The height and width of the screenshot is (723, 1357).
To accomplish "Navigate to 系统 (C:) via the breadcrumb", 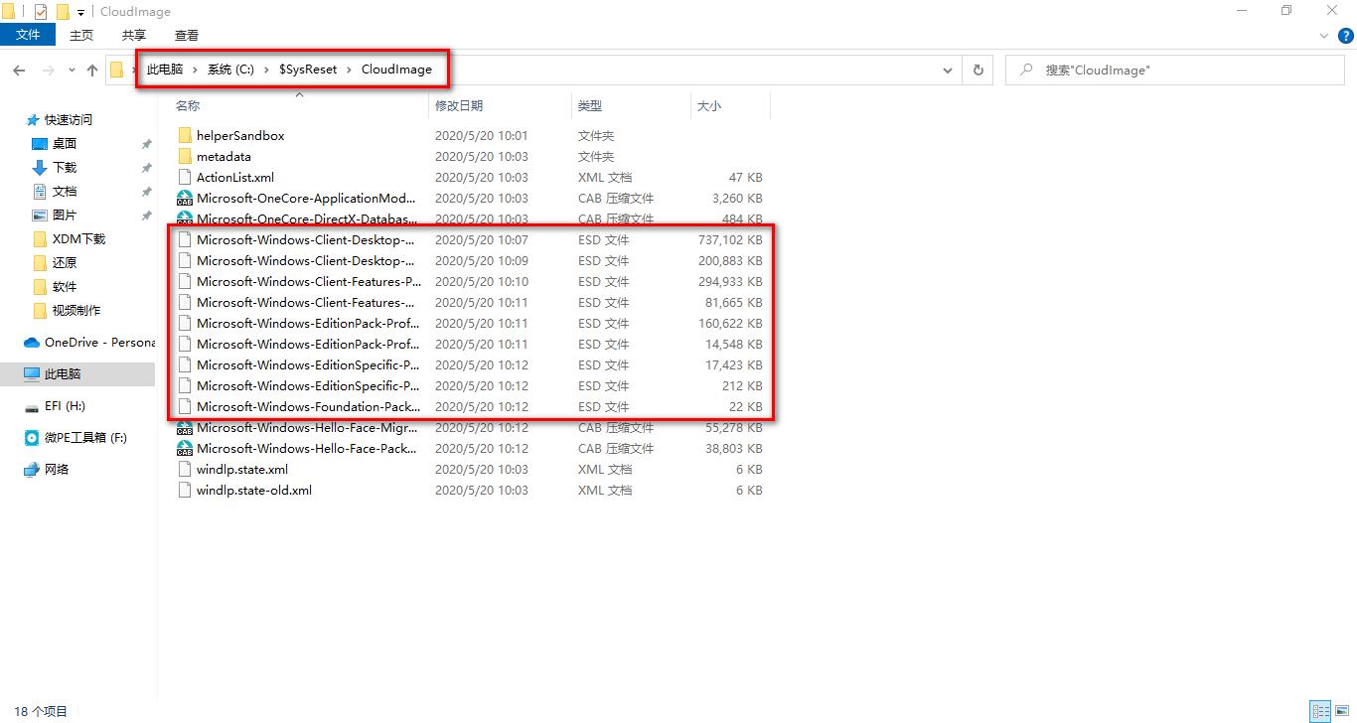I will coord(230,70).
